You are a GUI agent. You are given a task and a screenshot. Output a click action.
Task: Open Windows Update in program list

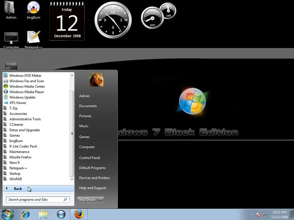coord(20,97)
